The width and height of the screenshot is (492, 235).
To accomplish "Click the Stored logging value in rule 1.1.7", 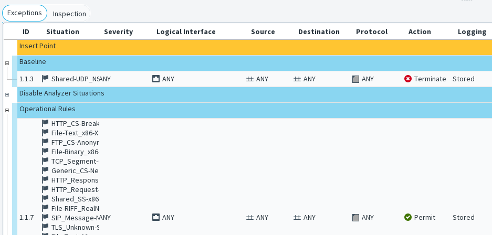I will (x=463, y=217).
